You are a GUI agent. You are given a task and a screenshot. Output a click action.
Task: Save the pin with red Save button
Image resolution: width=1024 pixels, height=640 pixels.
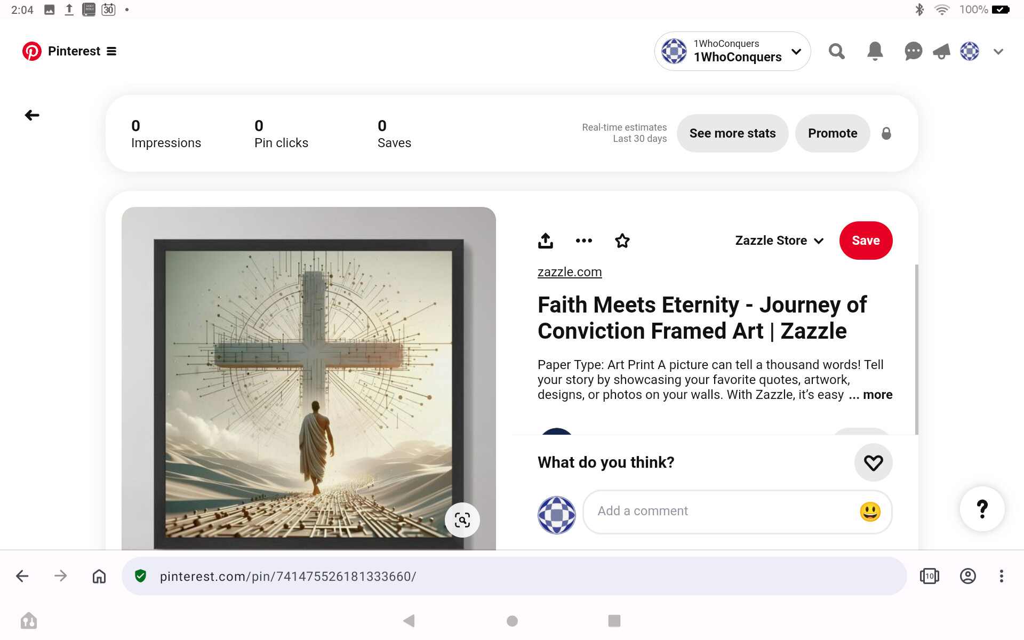(866, 241)
